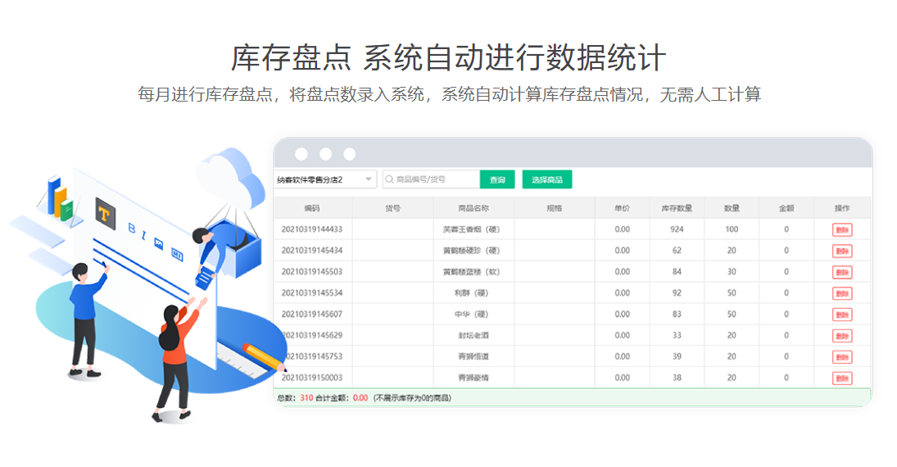The height and width of the screenshot is (467, 897).
Task: Open the 纳客软件零售分店2 store dropdown
Action: click(325, 179)
